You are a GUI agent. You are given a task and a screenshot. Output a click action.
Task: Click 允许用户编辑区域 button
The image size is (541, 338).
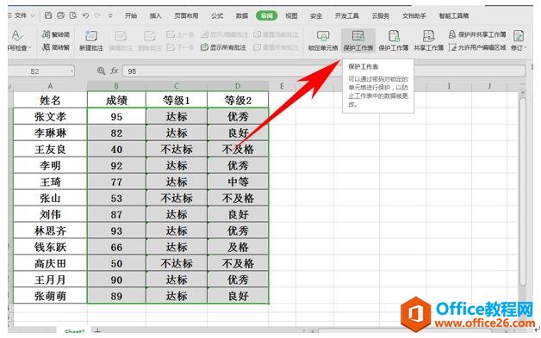pos(477,47)
